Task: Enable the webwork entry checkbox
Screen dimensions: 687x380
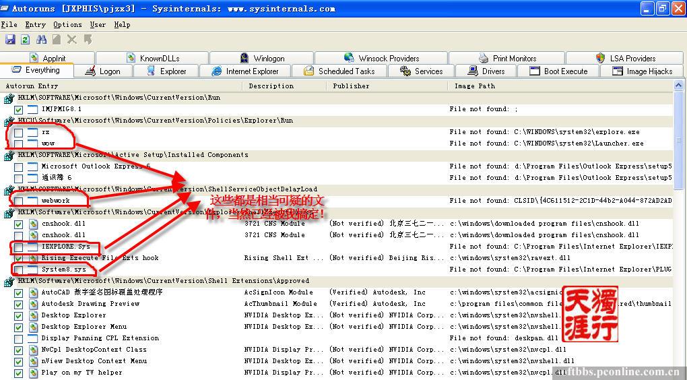Action: (19, 201)
